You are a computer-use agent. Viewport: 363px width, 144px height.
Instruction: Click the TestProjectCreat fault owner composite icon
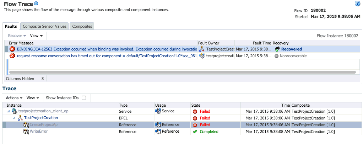202,49
